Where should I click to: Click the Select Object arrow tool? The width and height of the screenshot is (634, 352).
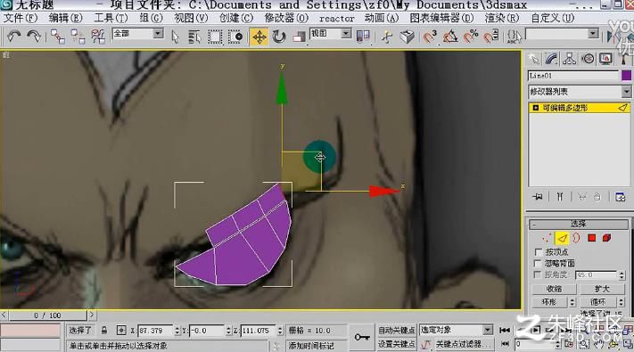click(175, 37)
